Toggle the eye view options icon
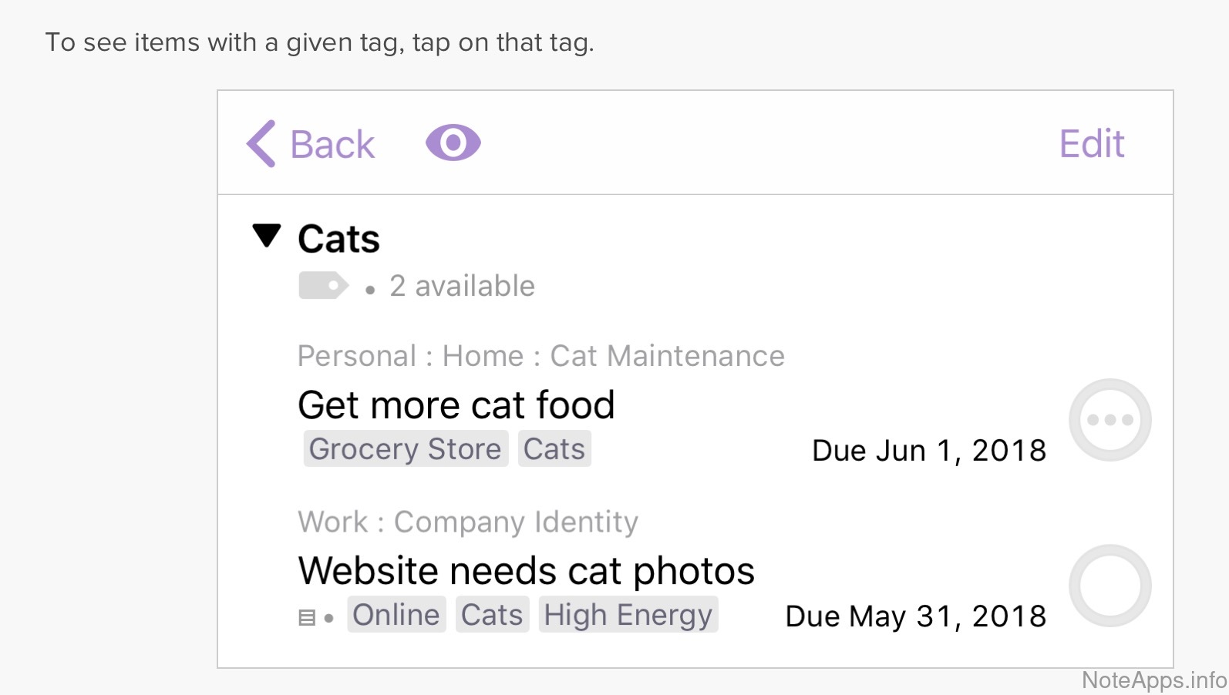 click(453, 143)
